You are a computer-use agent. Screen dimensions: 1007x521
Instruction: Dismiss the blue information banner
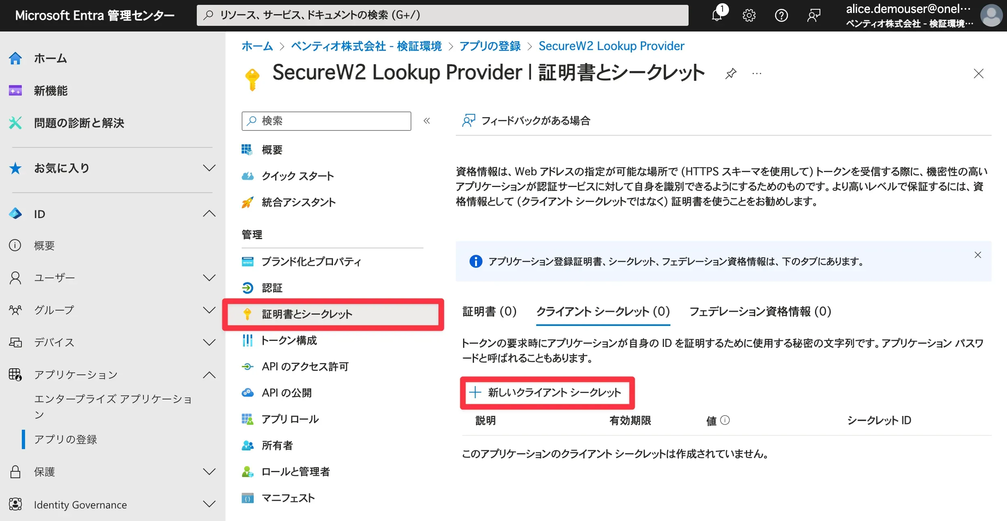coord(978,255)
